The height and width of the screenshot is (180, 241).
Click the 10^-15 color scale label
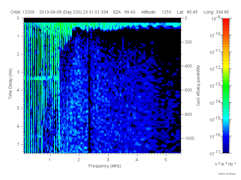(x=215, y=119)
